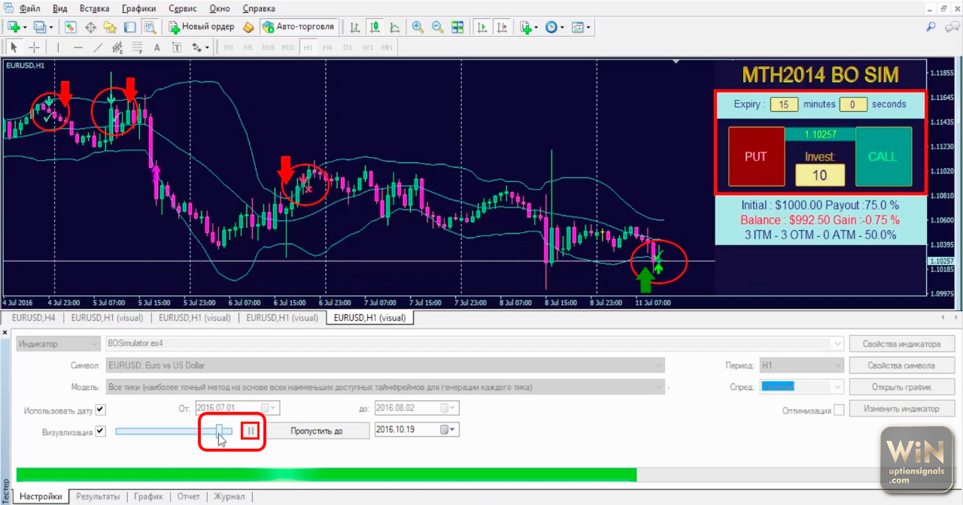Select the trendline drawing tool
The height and width of the screenshot is (505, 963).
98,47
